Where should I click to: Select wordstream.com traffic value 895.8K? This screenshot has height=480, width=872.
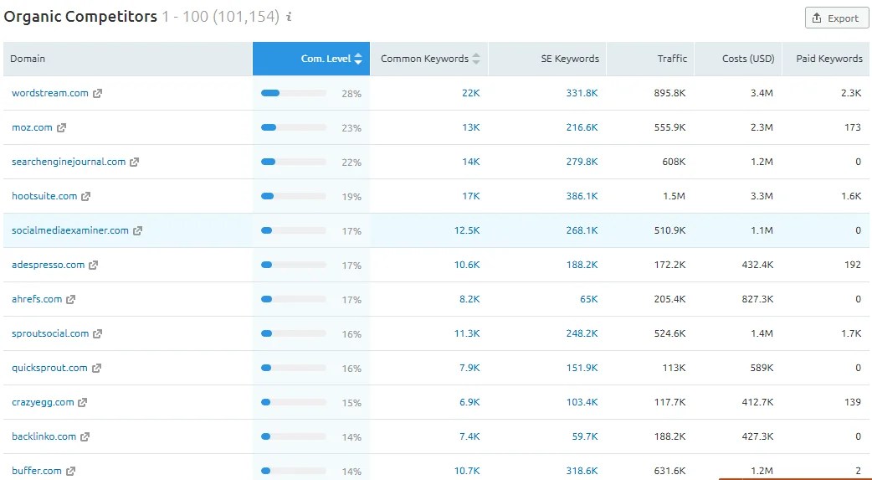pos(669,93)
